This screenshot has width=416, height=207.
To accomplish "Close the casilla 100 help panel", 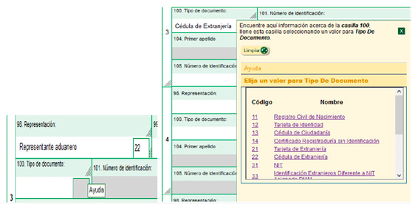I will (401, 31).
